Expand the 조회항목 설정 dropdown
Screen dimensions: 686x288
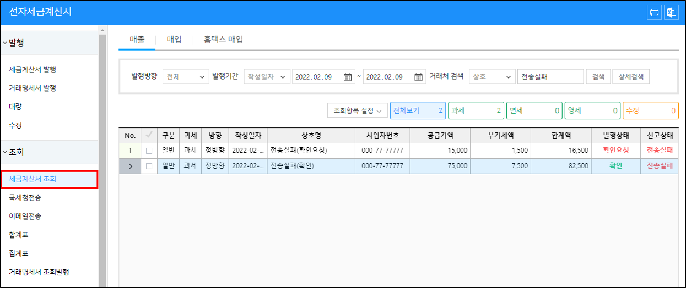[356, 111]
